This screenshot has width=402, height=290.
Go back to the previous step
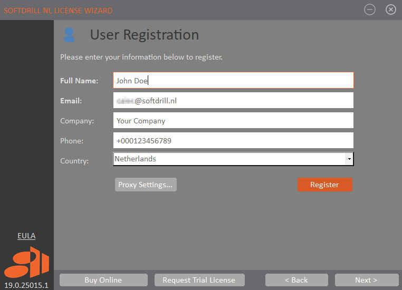tap(296, 280)
